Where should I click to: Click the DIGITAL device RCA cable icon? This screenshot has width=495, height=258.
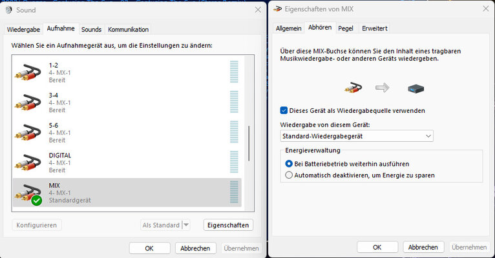click(28, 163)
